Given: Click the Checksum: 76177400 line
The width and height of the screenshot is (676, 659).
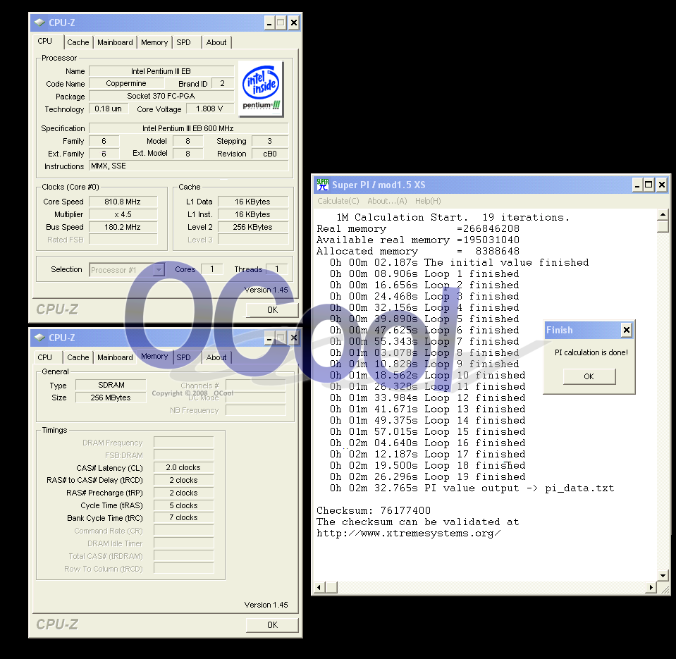Looking at the screenshot, I should [x=374, y=511].
